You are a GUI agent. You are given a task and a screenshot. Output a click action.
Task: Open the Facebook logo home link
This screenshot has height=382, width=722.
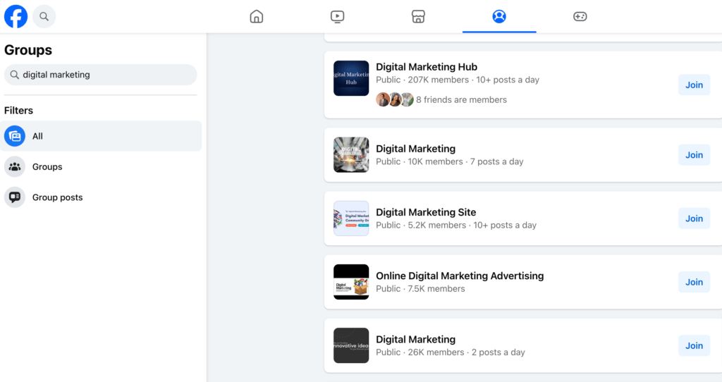16,17
